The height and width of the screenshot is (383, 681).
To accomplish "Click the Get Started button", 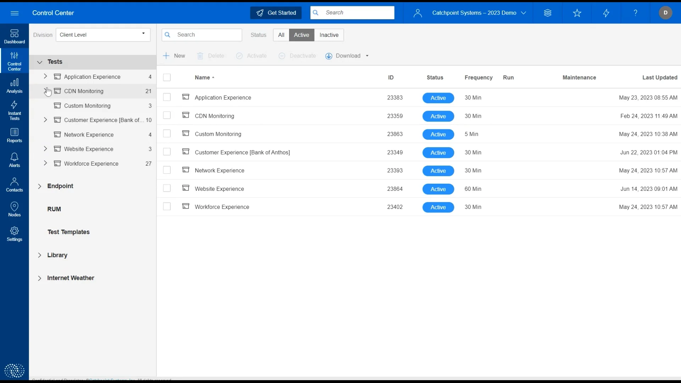I will [x=276, y=13].
